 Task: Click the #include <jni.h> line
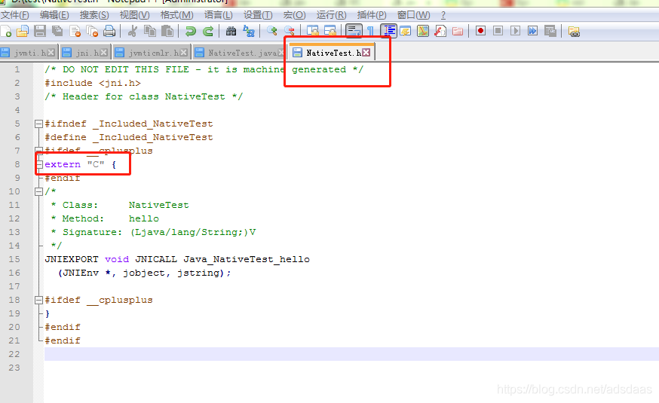(x=93, y=83)
